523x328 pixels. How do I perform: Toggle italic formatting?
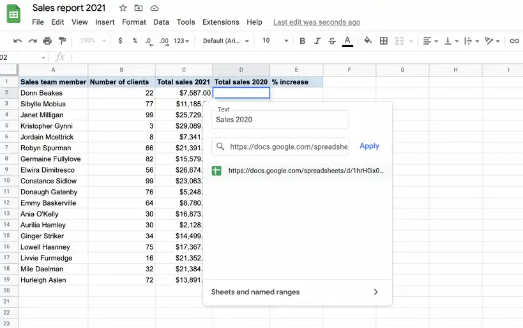click(317, 41)
